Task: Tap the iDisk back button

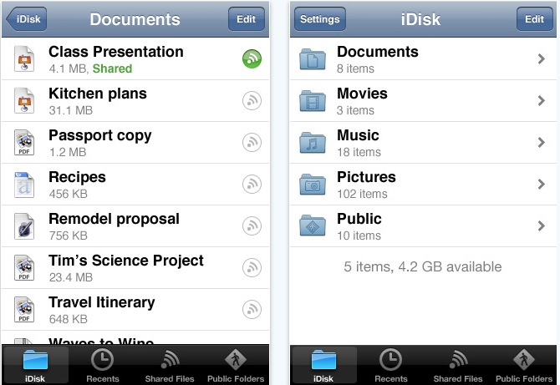Action: [26, 18]
